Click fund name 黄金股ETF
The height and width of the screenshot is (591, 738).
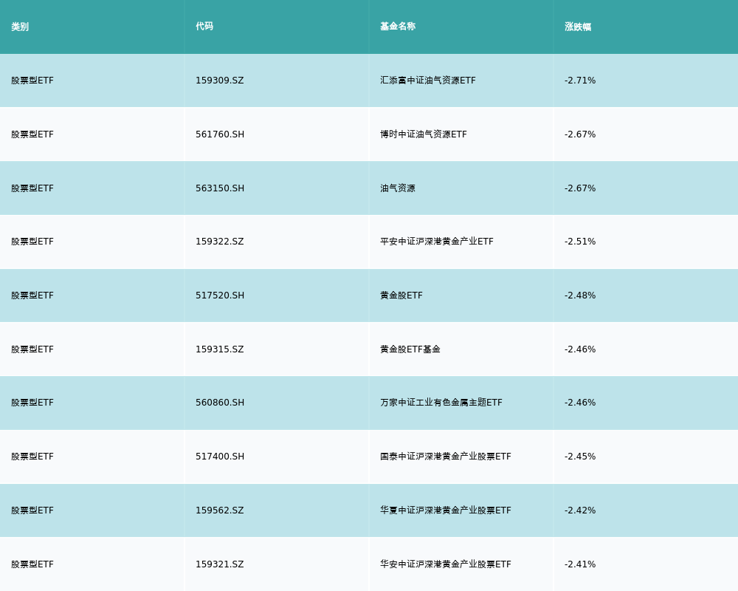click(x=401, y=295)
